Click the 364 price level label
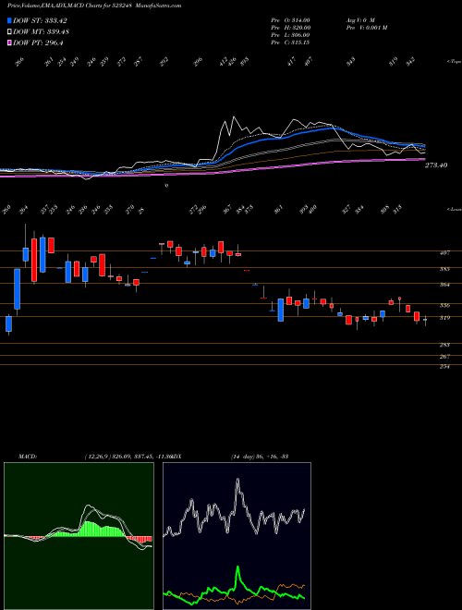 tap(445, 285)
